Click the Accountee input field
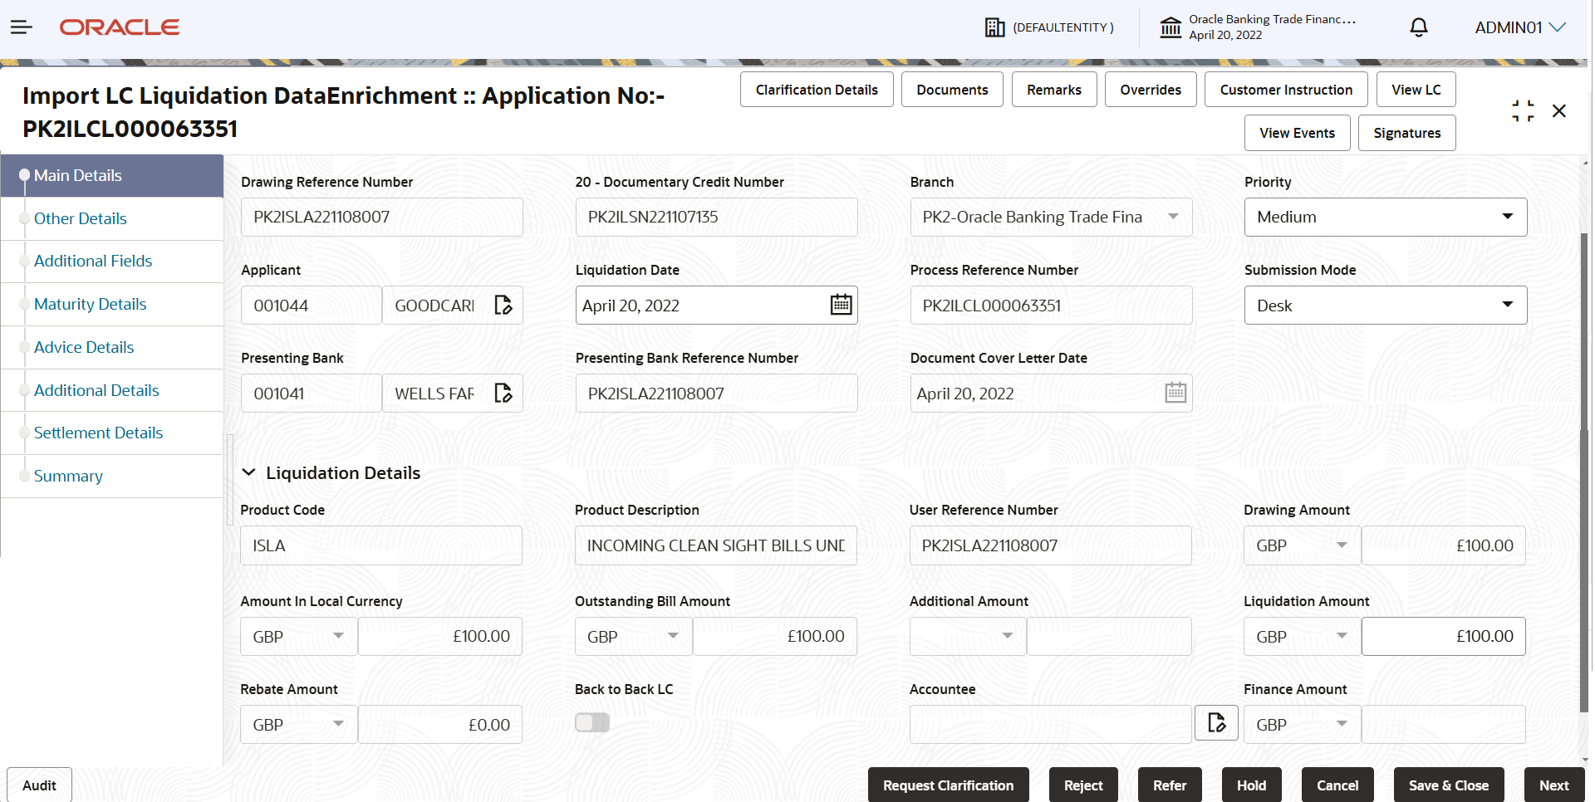 (1051, 725)
